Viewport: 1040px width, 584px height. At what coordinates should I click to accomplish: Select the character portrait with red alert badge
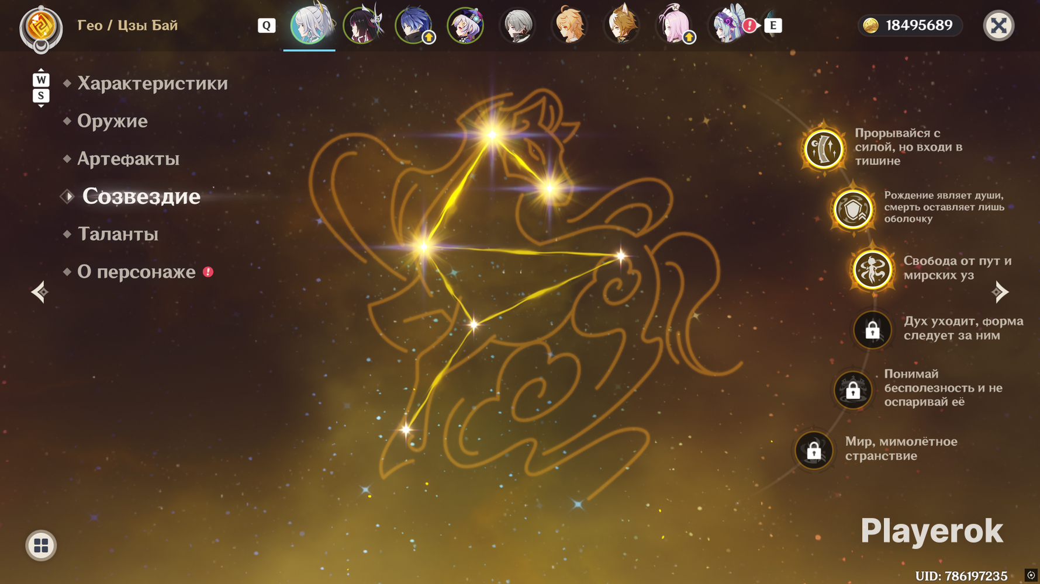point(728,25)
